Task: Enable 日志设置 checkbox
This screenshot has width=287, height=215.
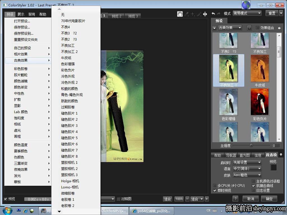Action: tap(253, 190)
